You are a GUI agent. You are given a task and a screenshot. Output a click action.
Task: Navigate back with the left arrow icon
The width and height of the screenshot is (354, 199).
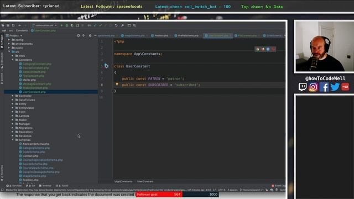(20, 25)
